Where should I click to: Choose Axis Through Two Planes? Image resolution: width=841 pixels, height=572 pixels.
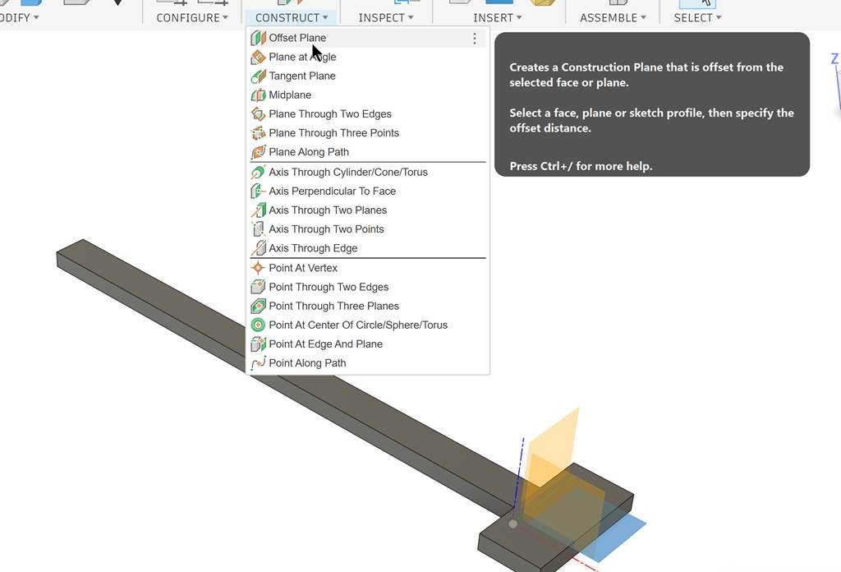pyautogui.click(x=367, y=210)
